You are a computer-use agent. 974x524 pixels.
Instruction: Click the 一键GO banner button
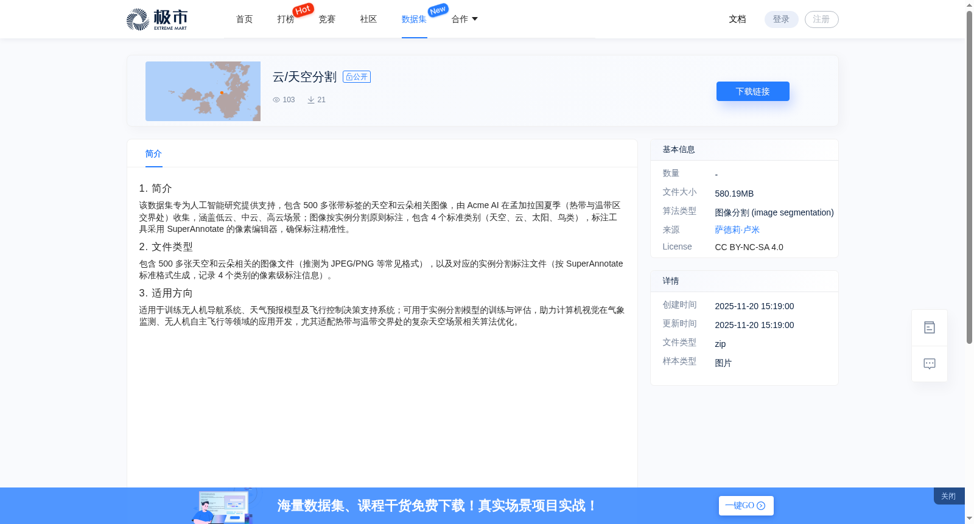tap(746, 506)
